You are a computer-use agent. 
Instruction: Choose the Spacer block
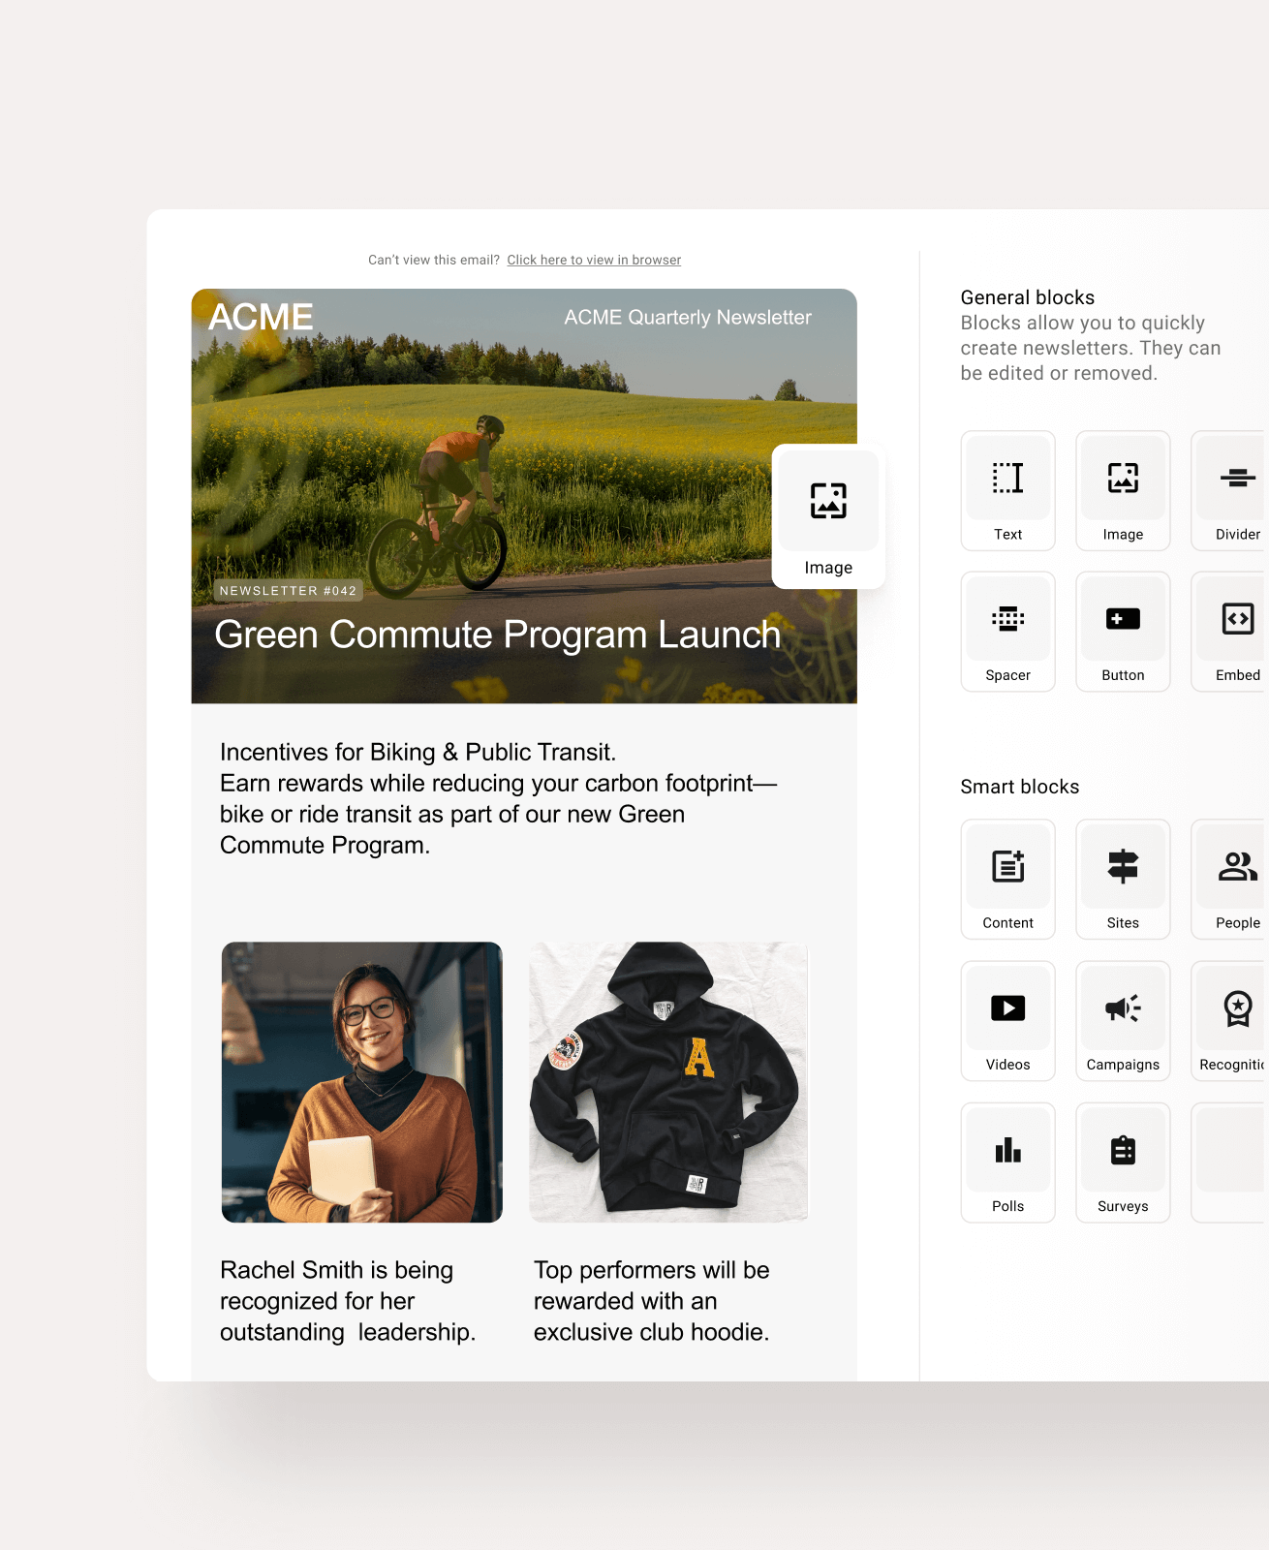(1007, 632)
